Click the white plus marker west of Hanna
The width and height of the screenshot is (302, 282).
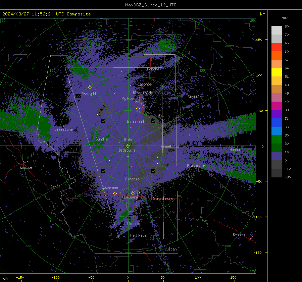pyautogui.click(x=190, y=135)
